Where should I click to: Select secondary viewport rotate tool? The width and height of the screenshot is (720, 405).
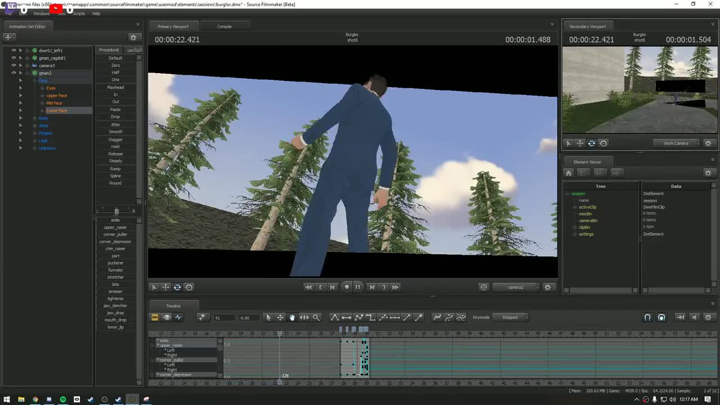point(592,143)
